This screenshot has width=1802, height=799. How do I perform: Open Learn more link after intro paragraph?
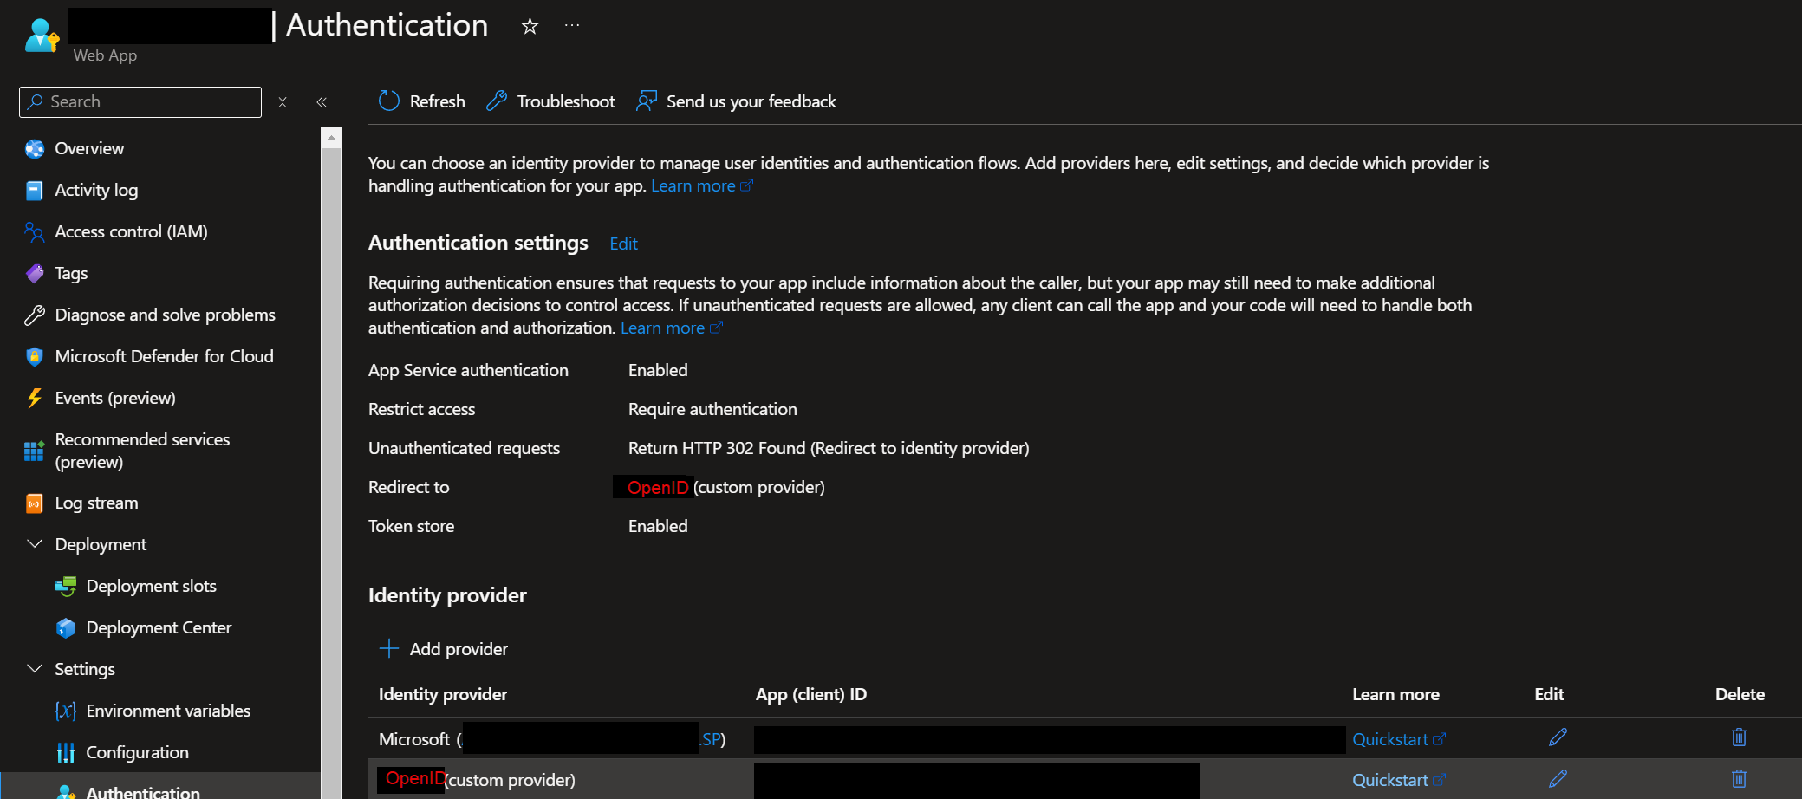click(x=702, y=186)
